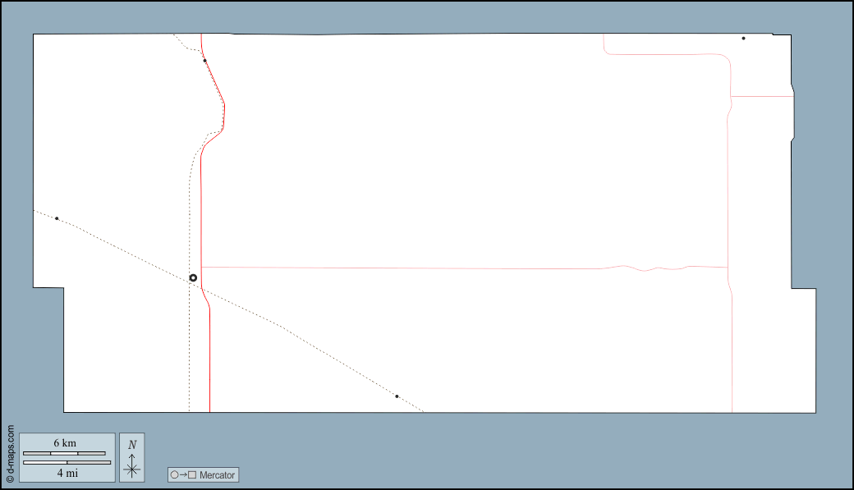Select the small dot north of the ring marker
Image resolution: width=854 pixels, height=490 pixels.
coord(204,61)
